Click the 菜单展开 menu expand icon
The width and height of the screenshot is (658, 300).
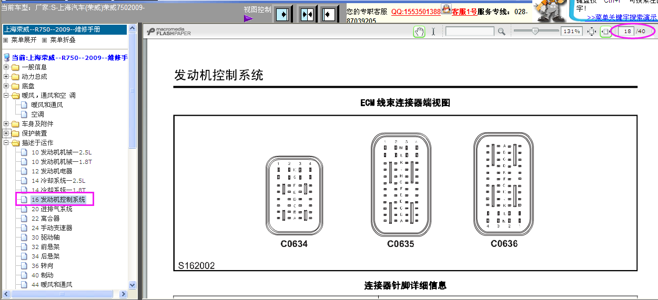[x=6, y=40]
